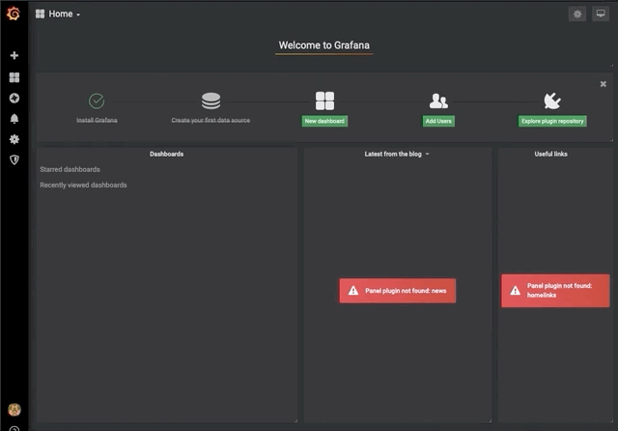
Task: Click the Dashboards panel title
Action: click(166, 155)
